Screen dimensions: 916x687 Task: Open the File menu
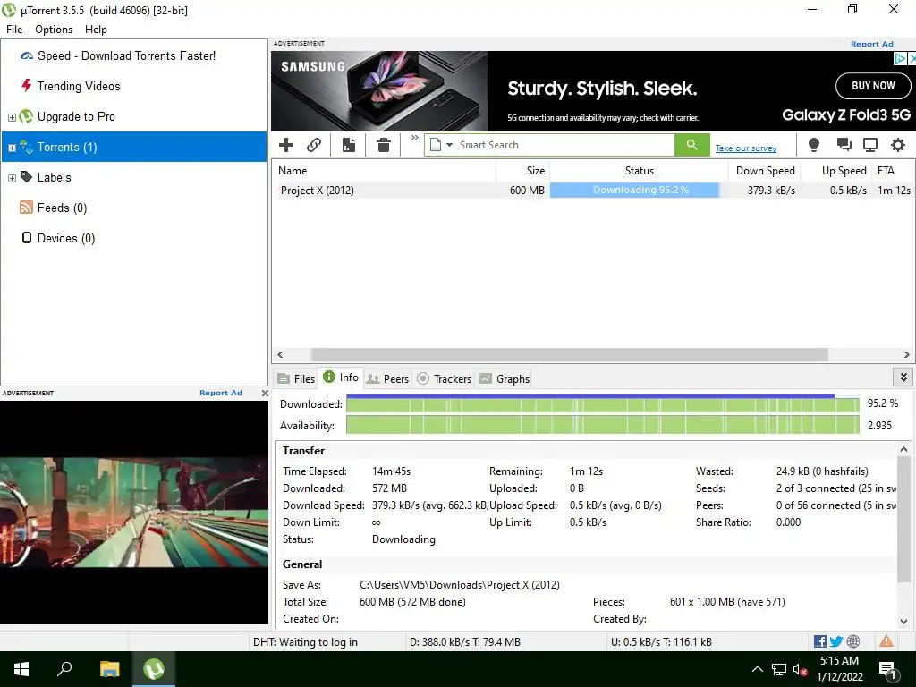14,30
